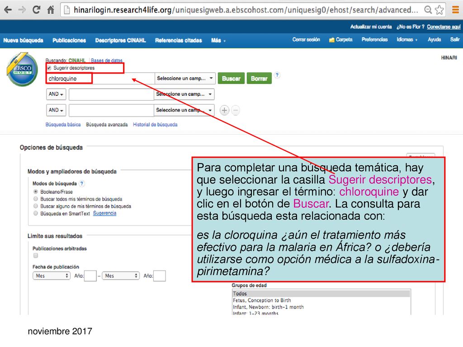
Task: Open Descriptores CINAHL menu item
Action: (120, 40)
